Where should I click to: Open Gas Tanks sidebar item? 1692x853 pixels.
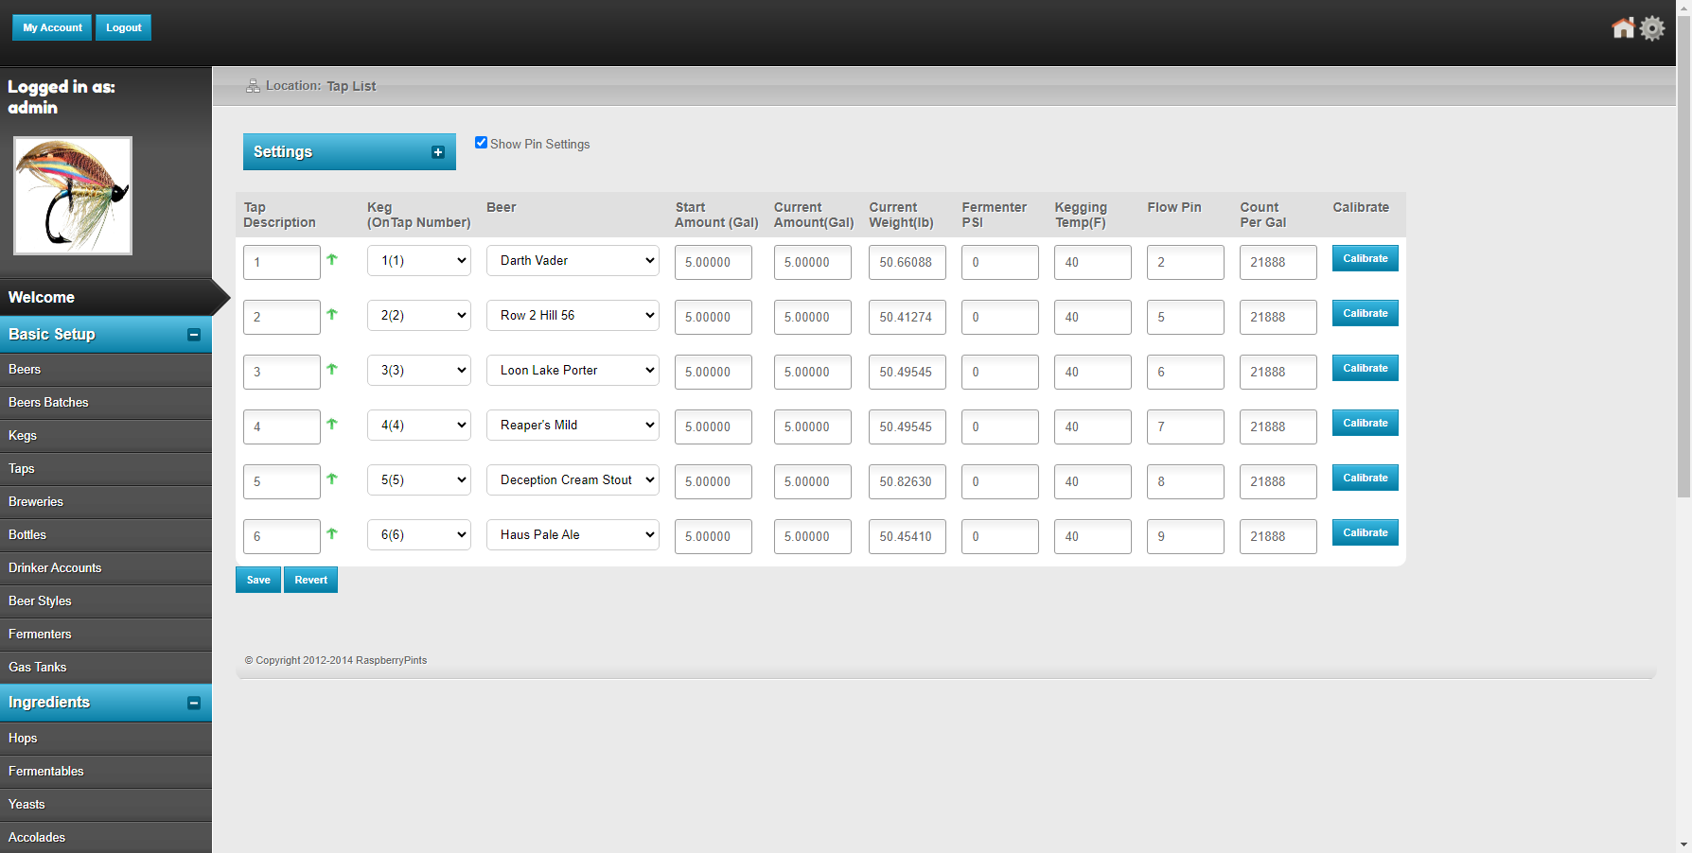click(x=106, y=668)
